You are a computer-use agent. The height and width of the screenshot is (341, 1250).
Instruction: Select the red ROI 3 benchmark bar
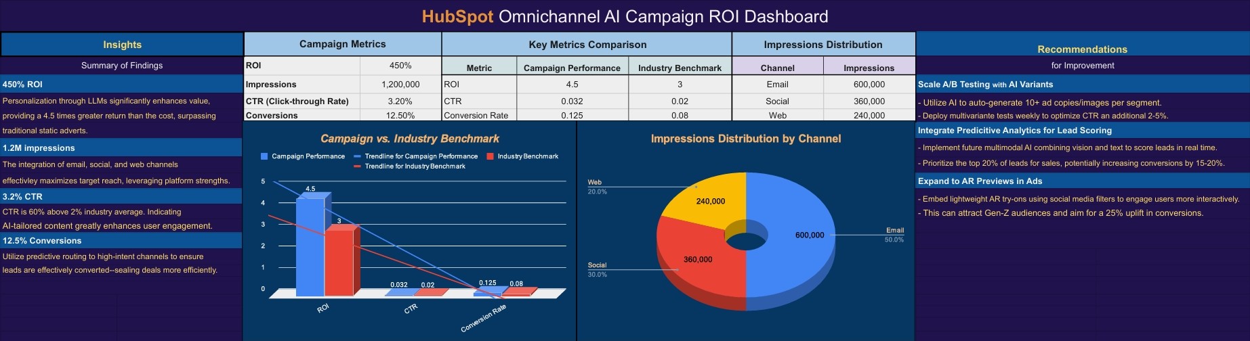339,263
